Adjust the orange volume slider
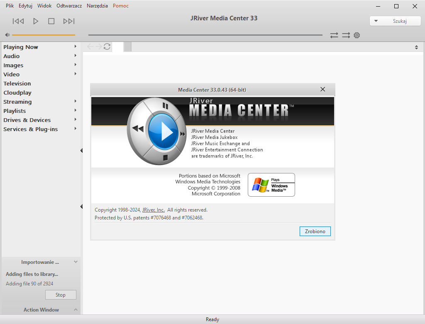The height and width of the screenshot is (324, 425). point(43,35)
